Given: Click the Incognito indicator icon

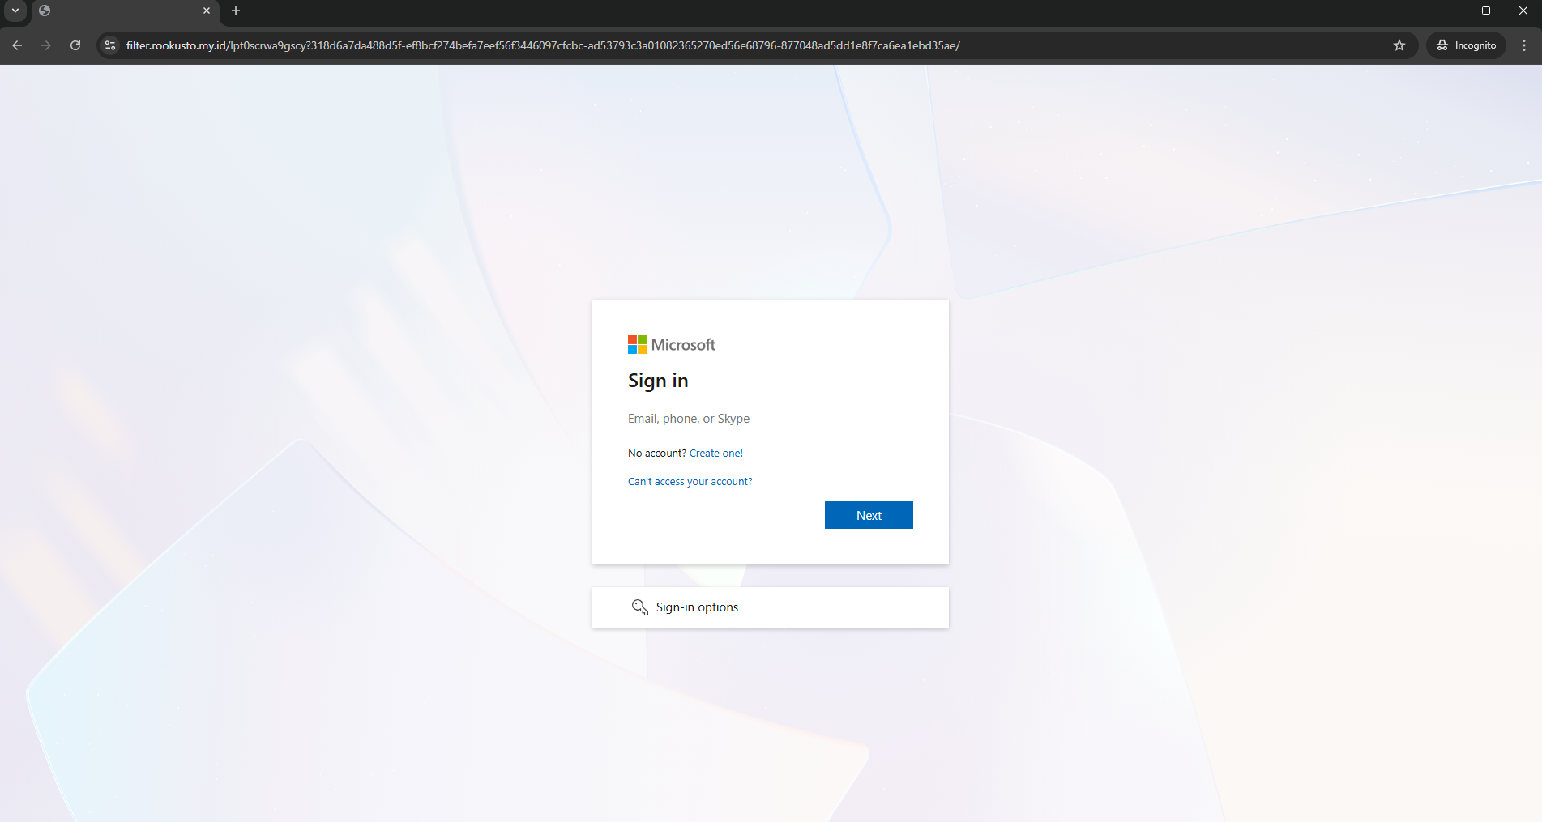Looking at the screenshot, I should tap(1442, 45).
